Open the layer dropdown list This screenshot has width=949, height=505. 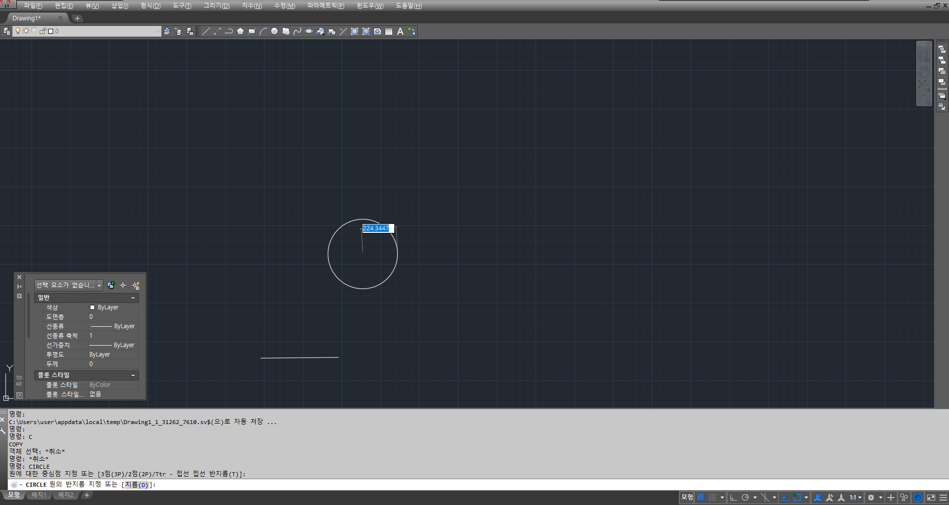(157, 31)
